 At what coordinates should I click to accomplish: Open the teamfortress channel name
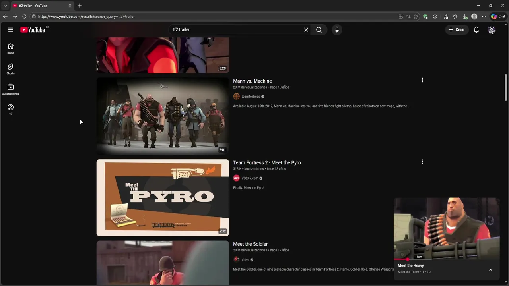251,97
